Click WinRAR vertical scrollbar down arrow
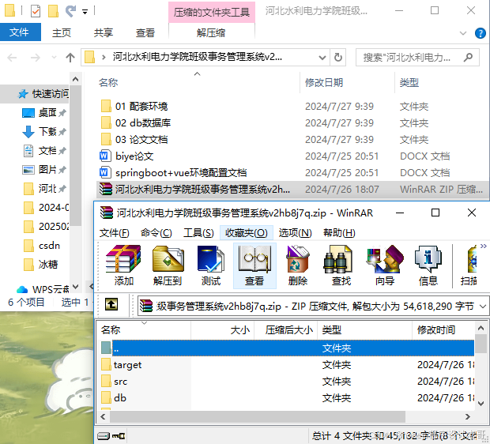This screenshot has height=444, width=490. click(x=481, y=404)
